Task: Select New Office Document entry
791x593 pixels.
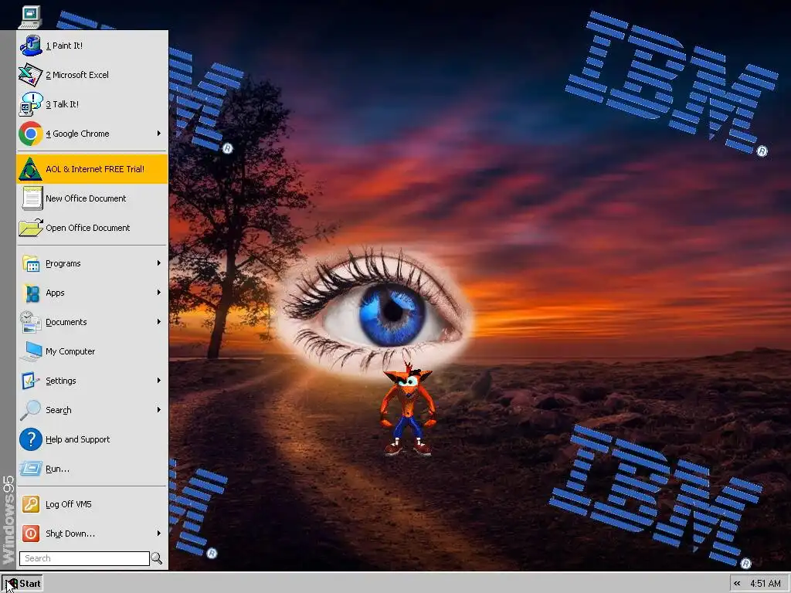Action: point(93,198)
